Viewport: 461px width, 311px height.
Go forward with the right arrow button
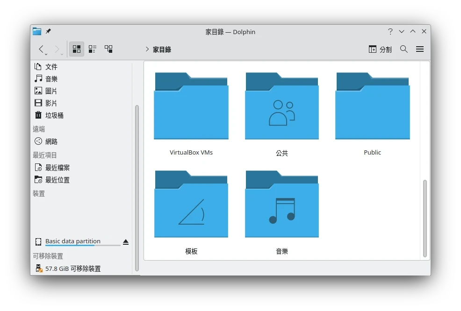57,49
